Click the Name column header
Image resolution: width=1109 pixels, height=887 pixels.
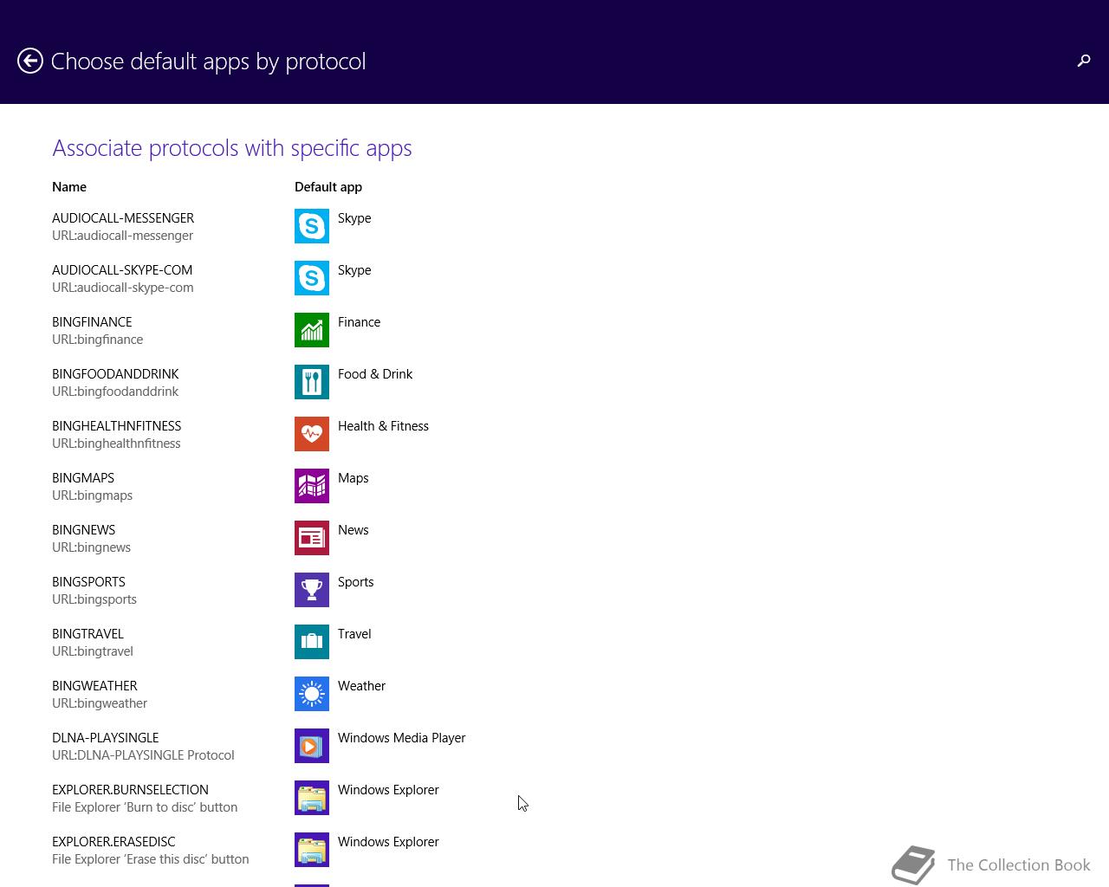point(69,187)
